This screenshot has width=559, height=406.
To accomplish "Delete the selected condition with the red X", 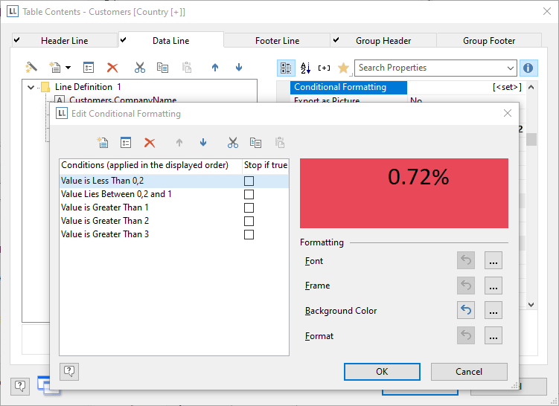I will (150, 143).
